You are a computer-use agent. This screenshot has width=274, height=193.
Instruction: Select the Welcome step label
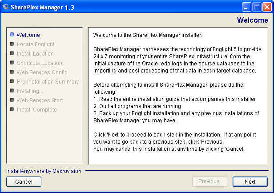pos(28,35)
